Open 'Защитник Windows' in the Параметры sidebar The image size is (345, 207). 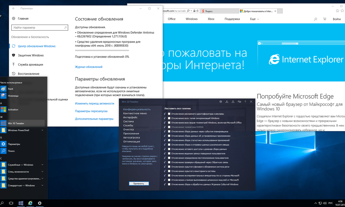point(31,55)
